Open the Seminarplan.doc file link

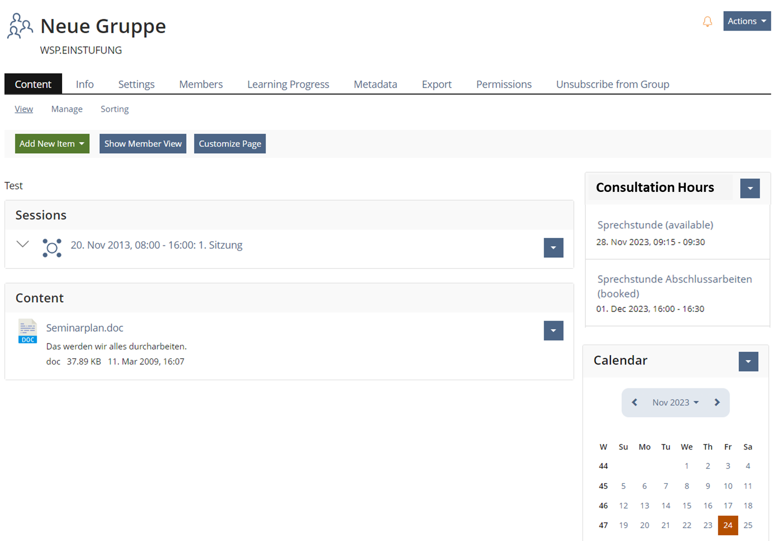pyautogui.click(x=85, y=328)
